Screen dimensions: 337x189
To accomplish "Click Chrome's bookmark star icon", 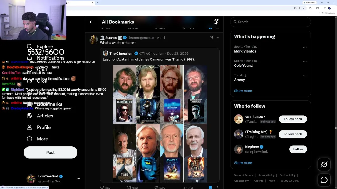I will tap(304, 8).
